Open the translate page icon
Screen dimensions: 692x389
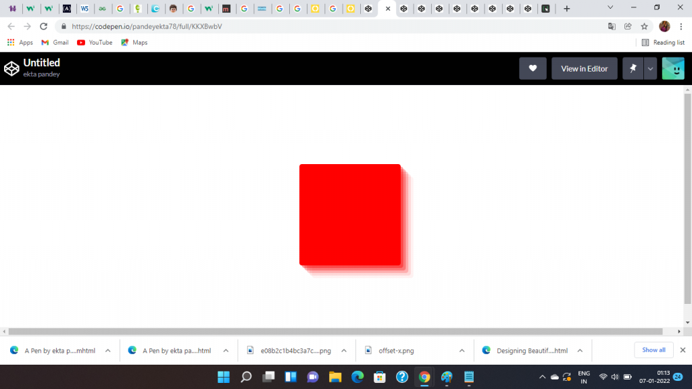[612, 26]
